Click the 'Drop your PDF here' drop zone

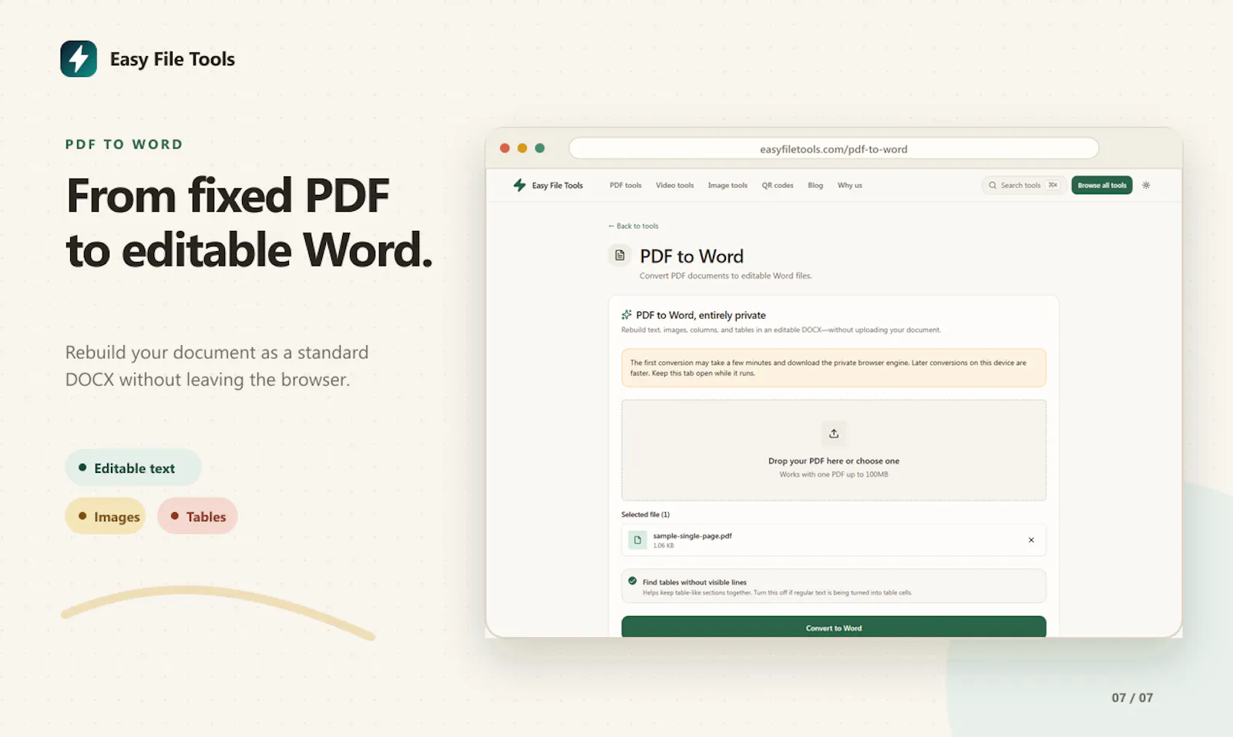pyautogui.click(x=834, y=450)
